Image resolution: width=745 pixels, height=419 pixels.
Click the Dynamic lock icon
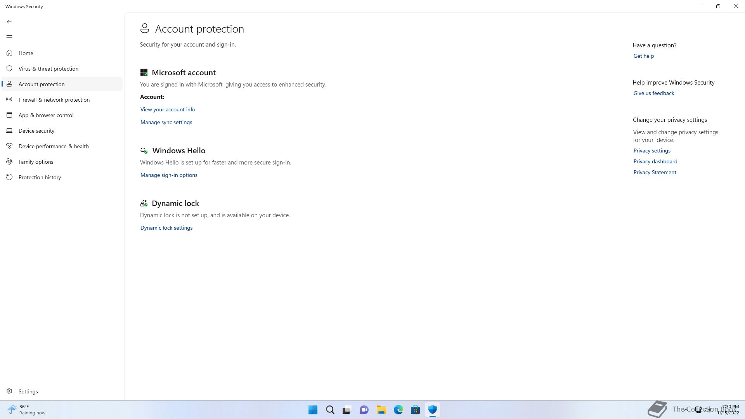tap(144, 203)
